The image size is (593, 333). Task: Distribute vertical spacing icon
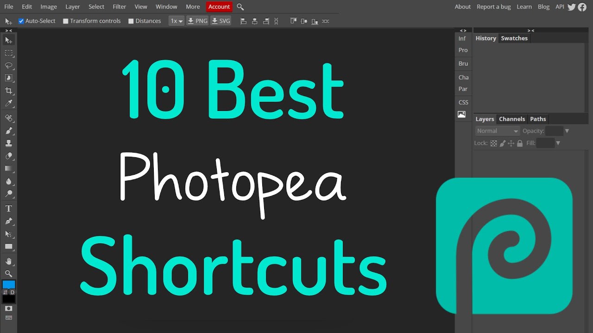coord(276,21)
